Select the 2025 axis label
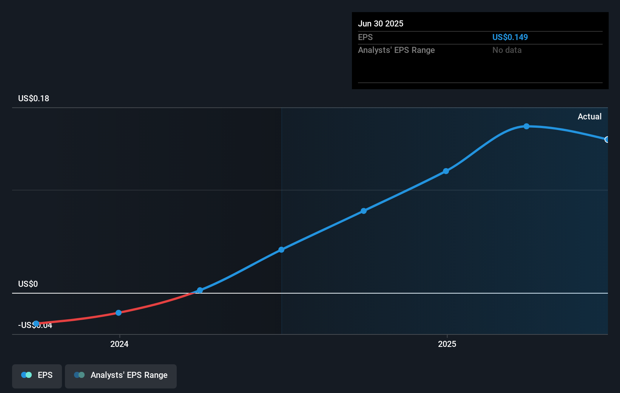The width and height of the screenshot is (620, 393). (447, 344)
